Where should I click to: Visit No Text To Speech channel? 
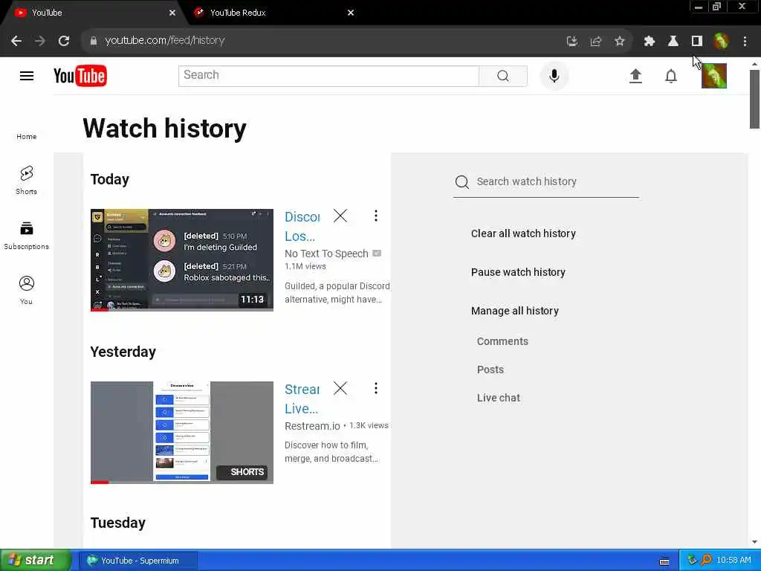coord(327,254)
